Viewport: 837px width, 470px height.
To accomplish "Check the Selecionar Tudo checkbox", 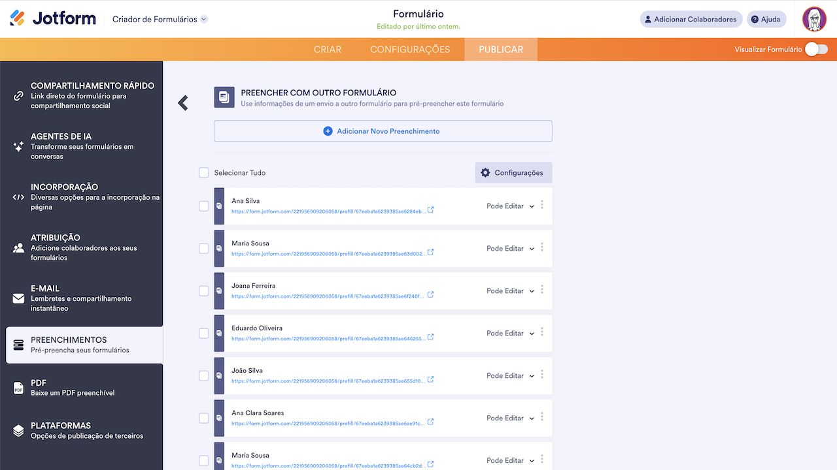I will pyautogui.click(x=204, y=173).
